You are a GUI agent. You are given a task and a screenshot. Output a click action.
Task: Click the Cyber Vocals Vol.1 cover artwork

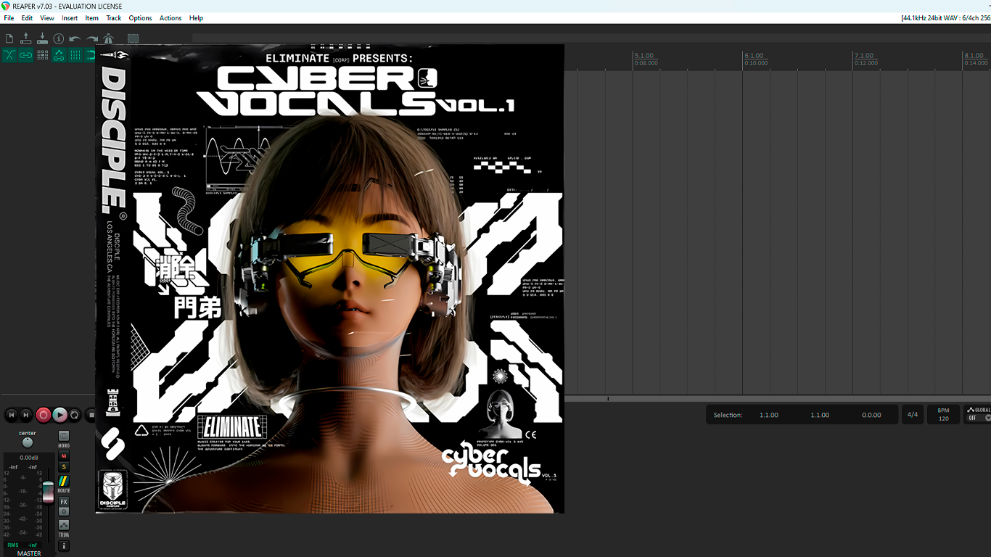tap(330, 278)
